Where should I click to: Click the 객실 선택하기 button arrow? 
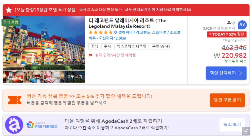pos(241,73)
